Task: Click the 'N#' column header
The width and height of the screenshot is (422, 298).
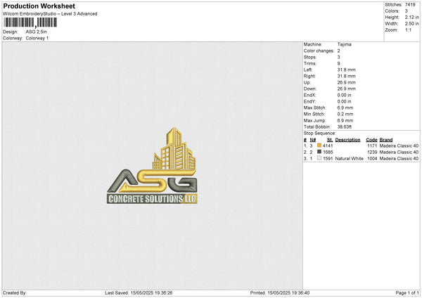Action: (313, 140)
